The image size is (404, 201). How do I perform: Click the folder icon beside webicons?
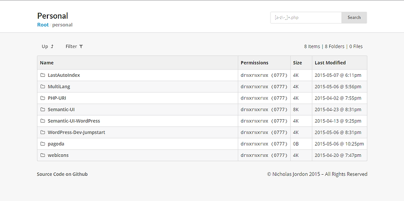pyautogui.click(x=43, y=155)
